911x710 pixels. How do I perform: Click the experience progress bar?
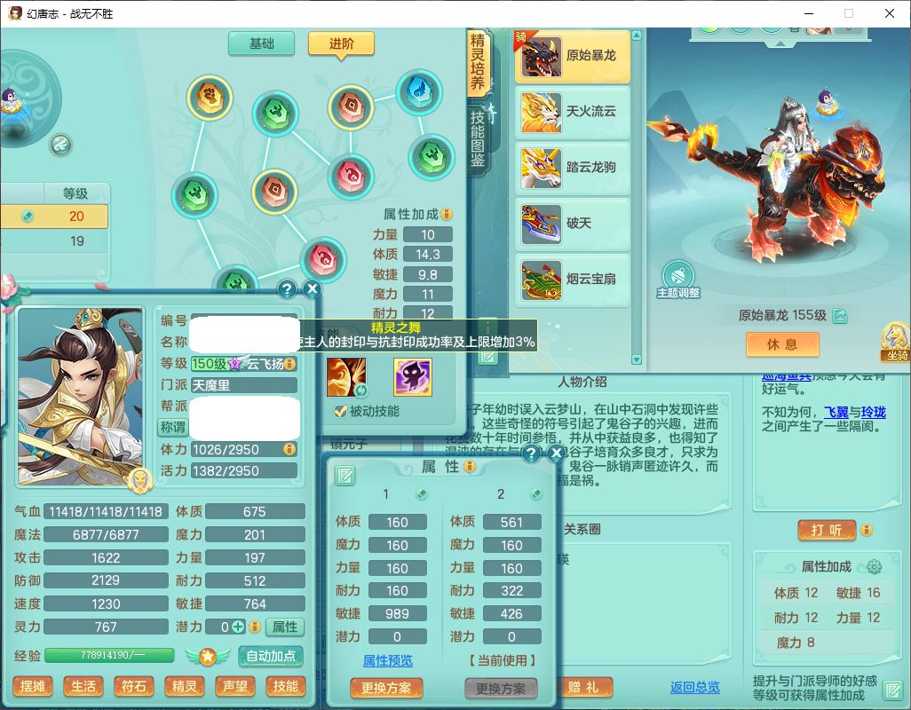tap(109, 656)
